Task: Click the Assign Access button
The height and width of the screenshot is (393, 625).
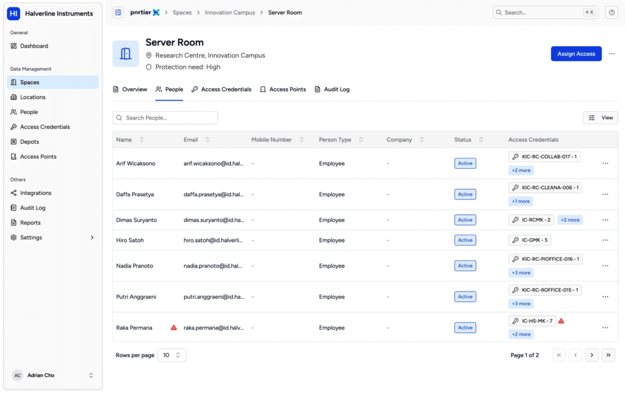Action: tap(576, 54)
